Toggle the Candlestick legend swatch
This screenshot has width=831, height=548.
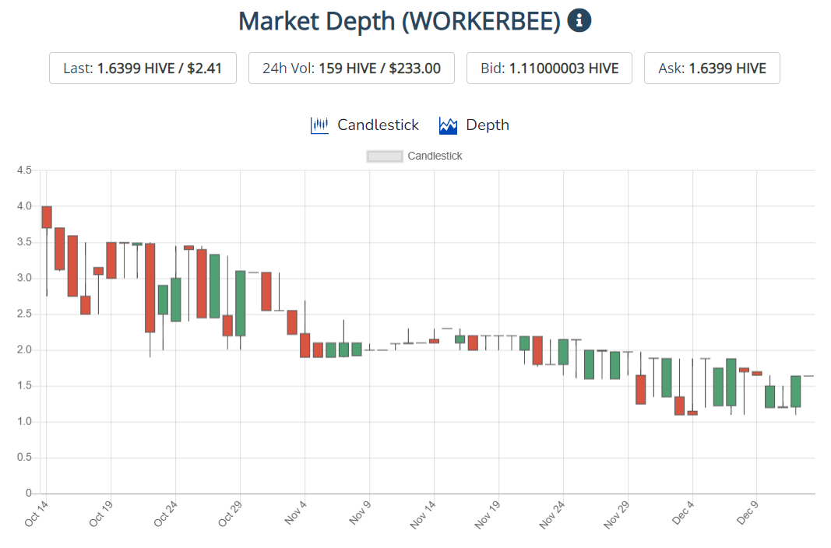point(384,156)
